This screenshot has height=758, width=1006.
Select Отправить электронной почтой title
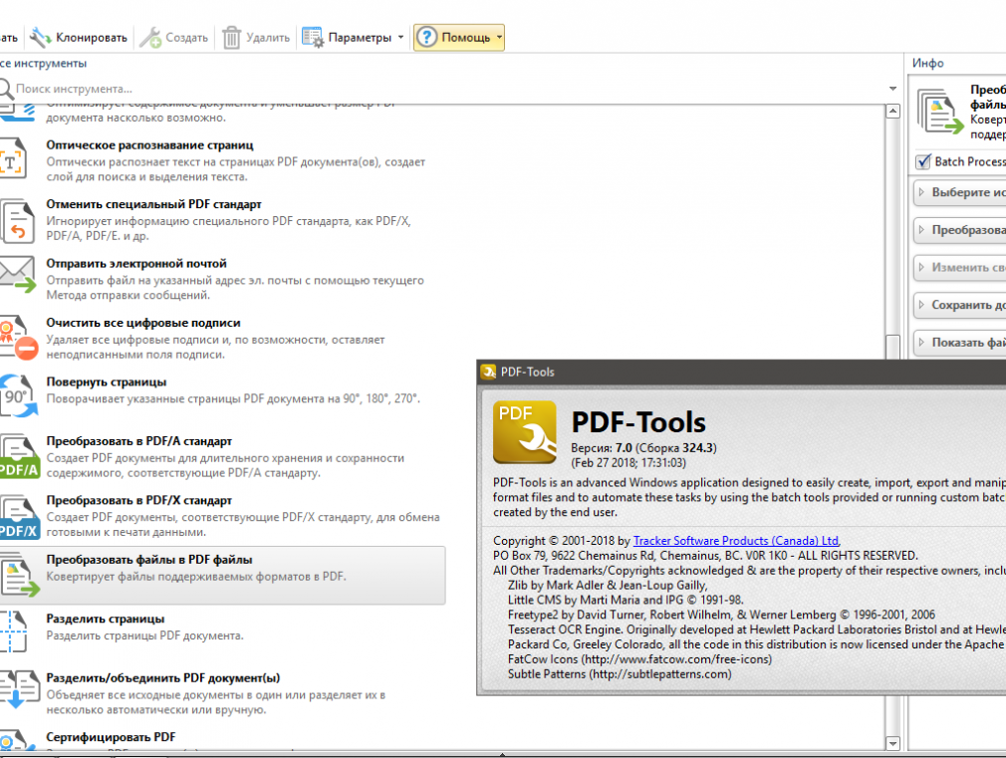136,263
